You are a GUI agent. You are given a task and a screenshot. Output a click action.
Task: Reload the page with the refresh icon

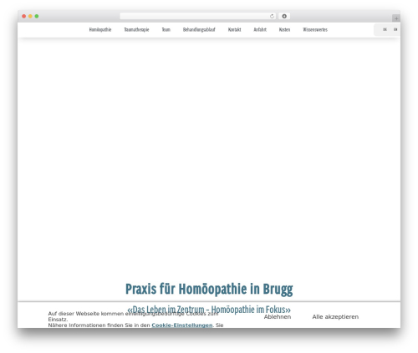click(x=272, y=17)
